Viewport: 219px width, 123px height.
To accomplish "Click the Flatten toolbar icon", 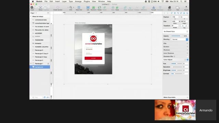I will coord(104,8).
